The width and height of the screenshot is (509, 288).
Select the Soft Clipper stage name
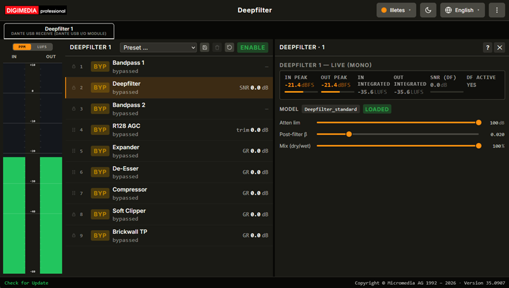click(x=129, y=211)
